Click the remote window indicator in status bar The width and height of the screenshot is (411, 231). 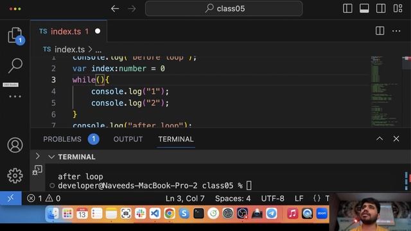[10, 198]
